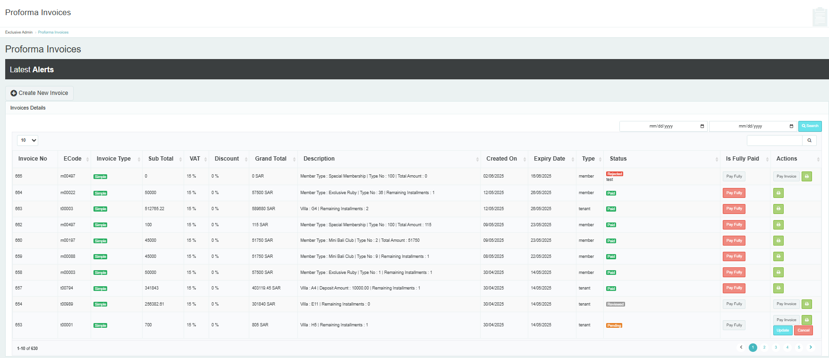This screenshot has width=829, height=358.
Task: Click inside the table search text field
Action: click(x=775, y=140)
